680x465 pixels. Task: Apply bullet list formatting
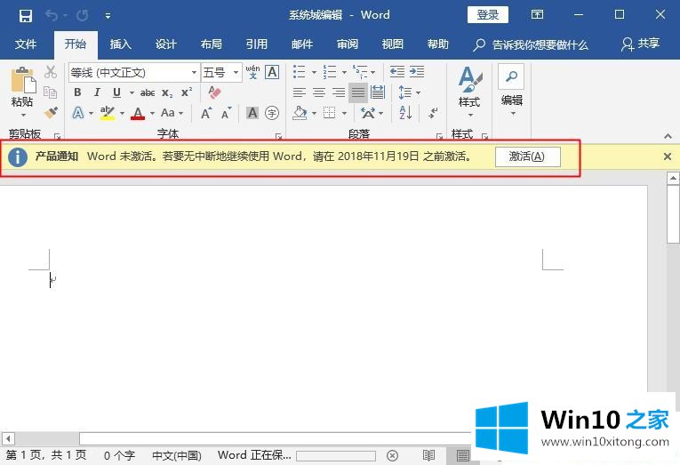[300, 72]
